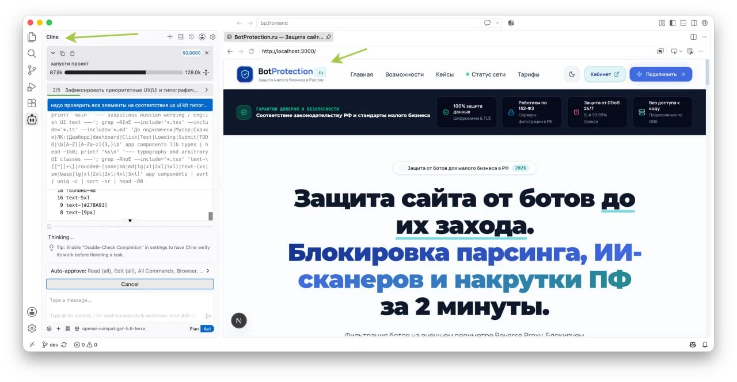Open the Run and Debug view
Screen dimensions: 737x382
pos(32,87)
